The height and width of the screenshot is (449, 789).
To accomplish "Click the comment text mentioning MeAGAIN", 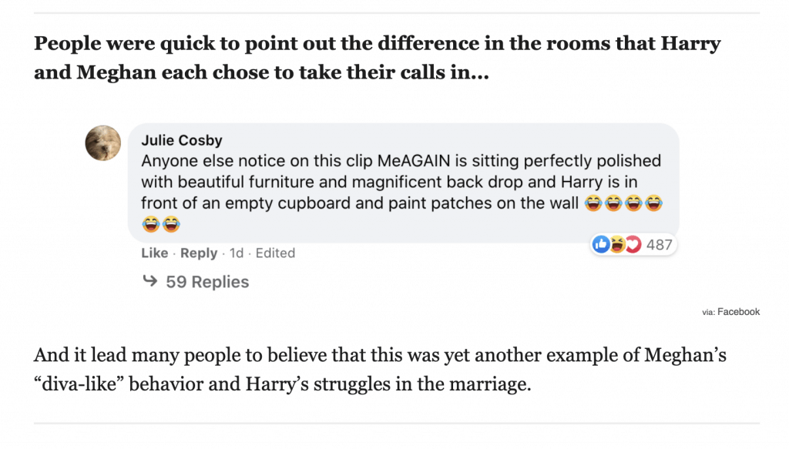I will pyautogui.click(x=401, y=192).
